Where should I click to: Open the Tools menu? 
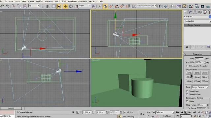tap(11, 1)
